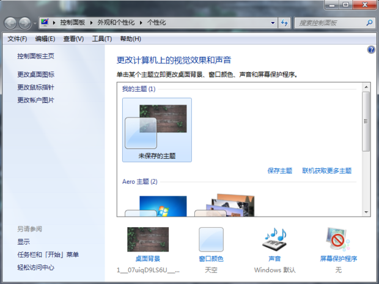Viewport: 379px width, 284px height.
Task: Click the blue help question mark icon
Action: pos(371,50)
